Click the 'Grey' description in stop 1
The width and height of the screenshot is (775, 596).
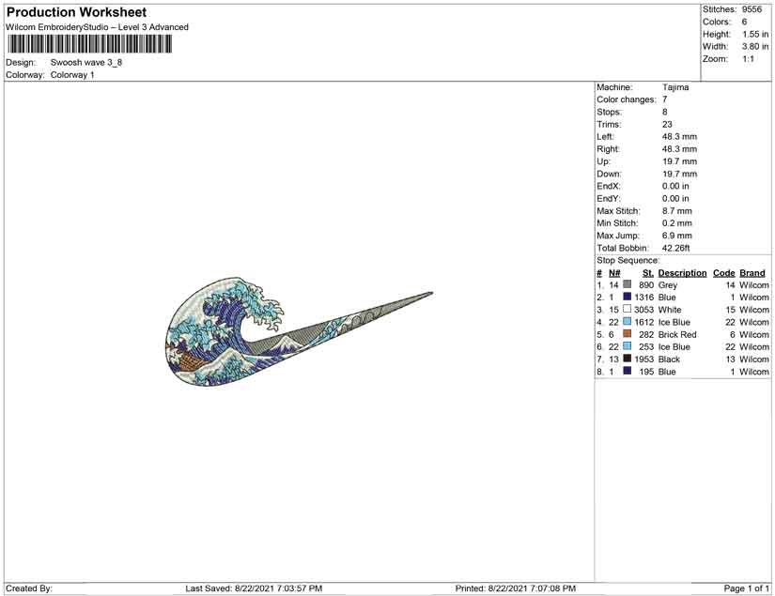pos(668,285)
